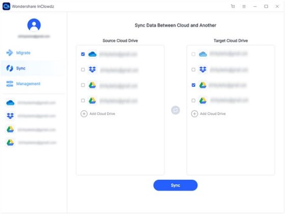Click the circular swap icon between drive panels

pos(176,110)
